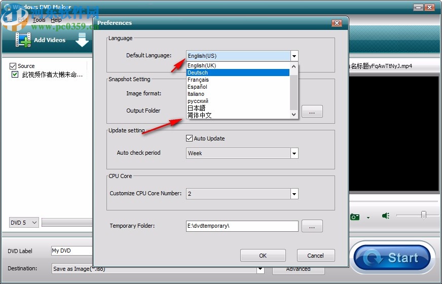Click the Start burn button
Image resolution: width=442 pixels, height=284 pixels.
click(392, 258)
